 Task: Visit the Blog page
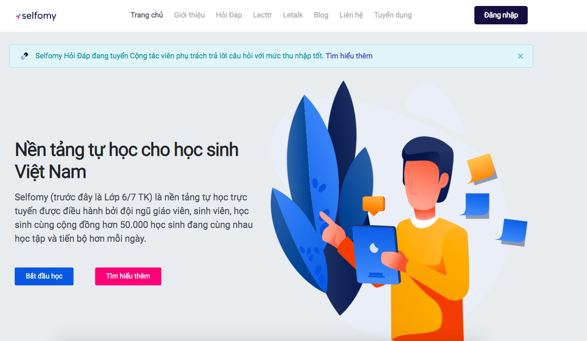321,15
